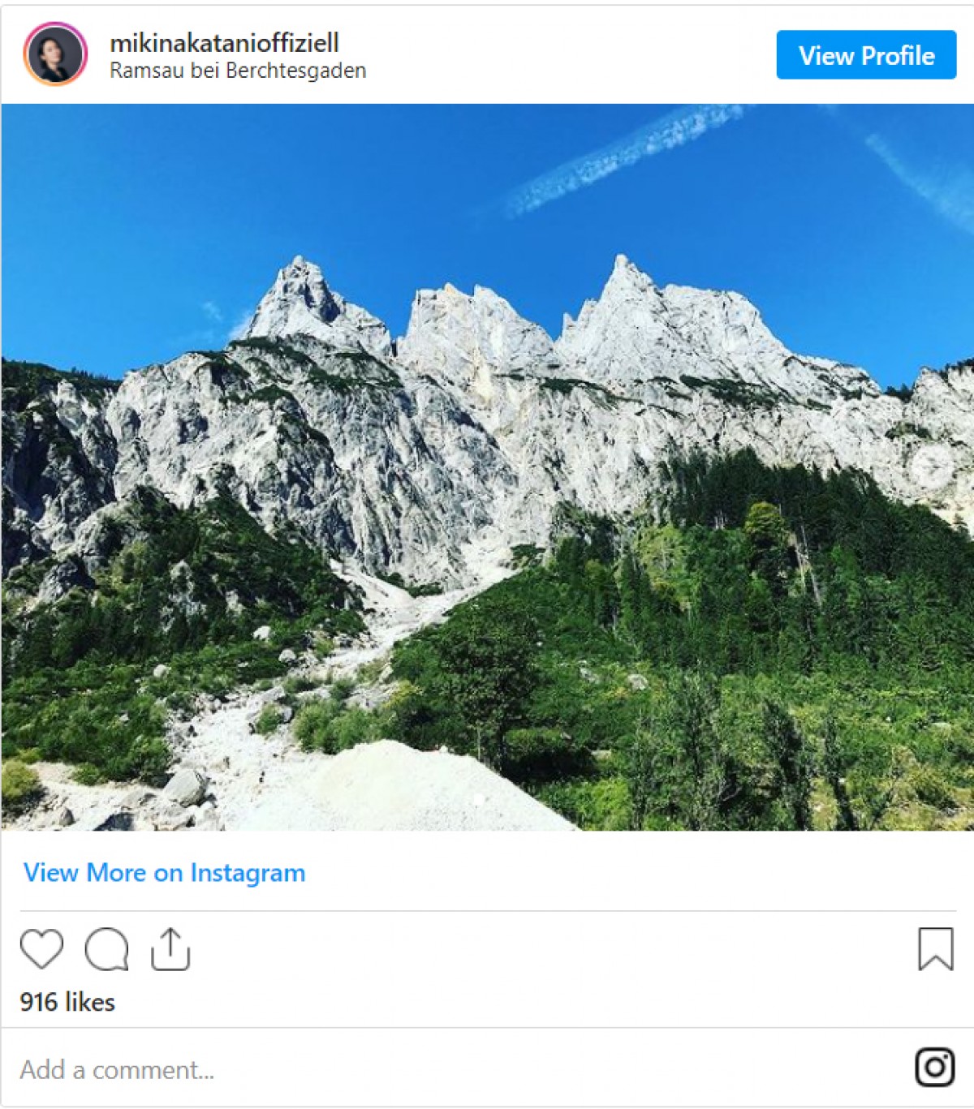Click the middle jagged peak in the photo
Image resolution: width=974 pixels, height=1109 pixels.
pyautogui.click(x=471, y=325)
